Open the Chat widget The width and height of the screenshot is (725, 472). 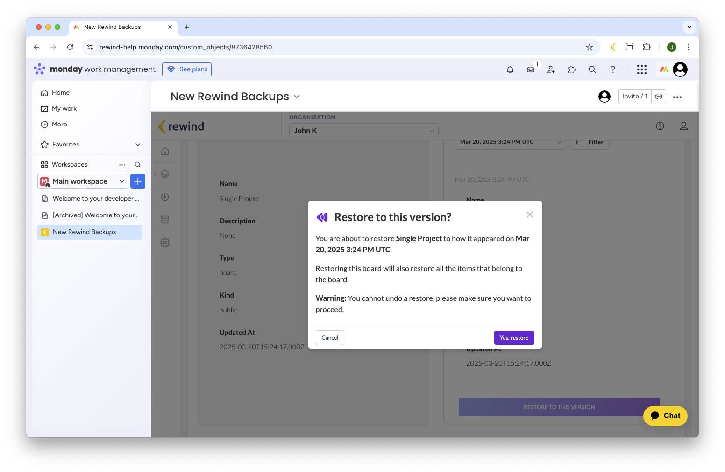[x=665, y=416]
